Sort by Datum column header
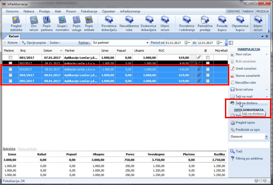273x185 pixels. [52, 50]
